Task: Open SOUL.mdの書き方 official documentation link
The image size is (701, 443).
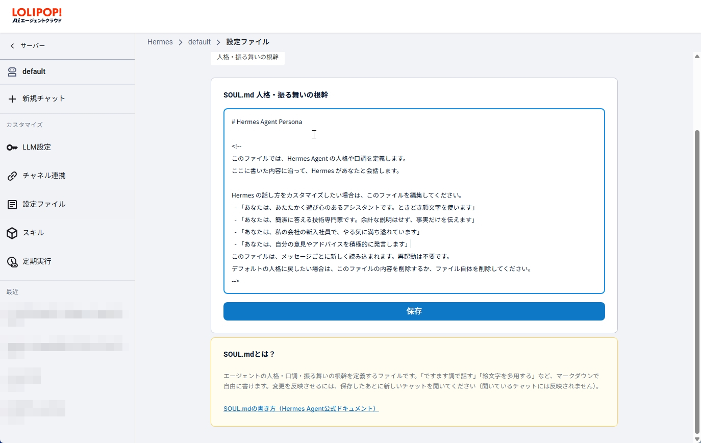Action: (x=301, y=409)
